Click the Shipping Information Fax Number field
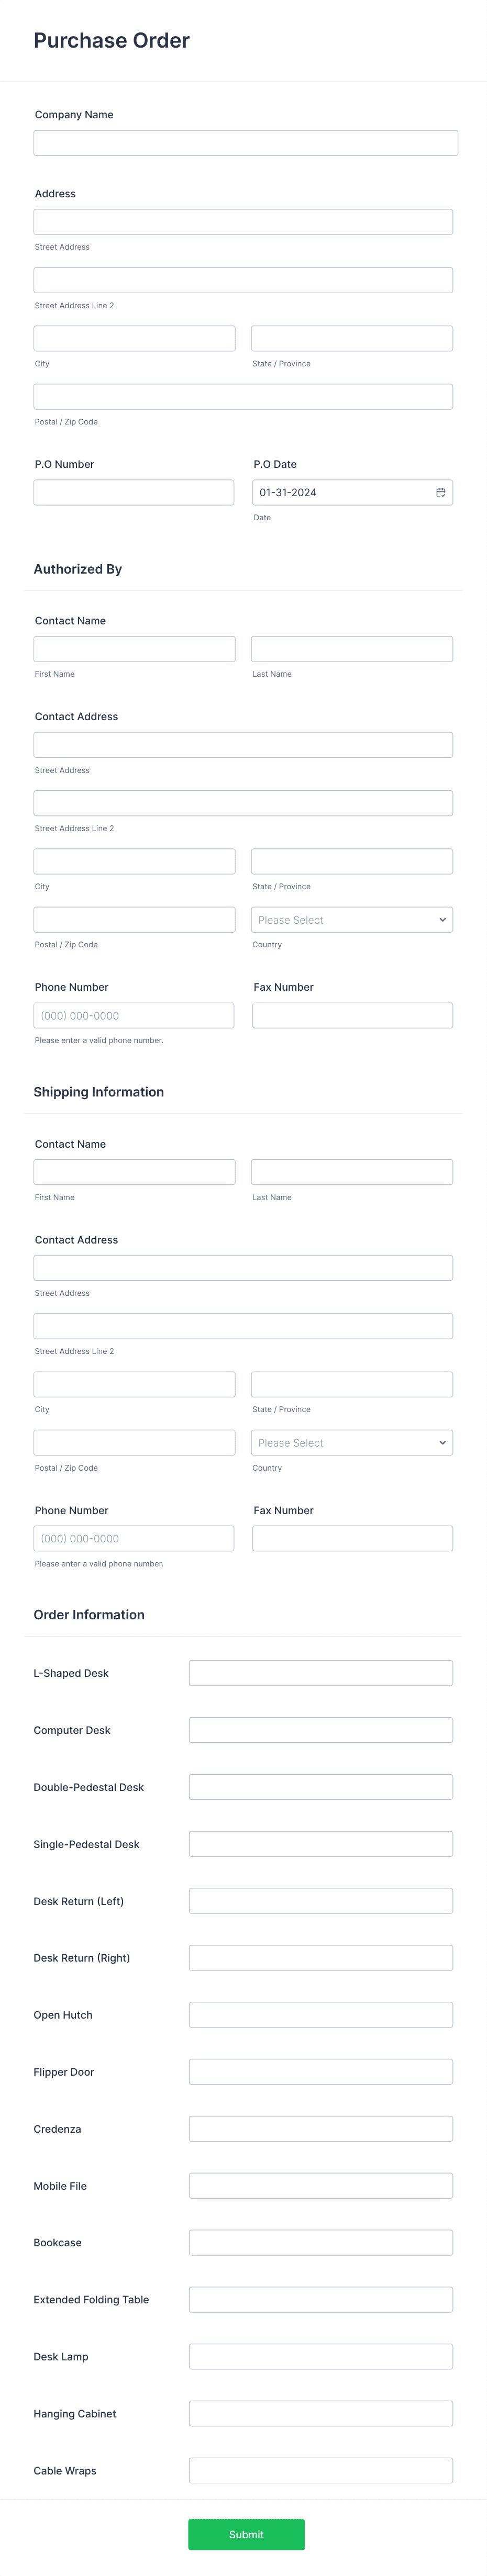The height and width of the screenshot is (2576, 487). [352, 1538]
